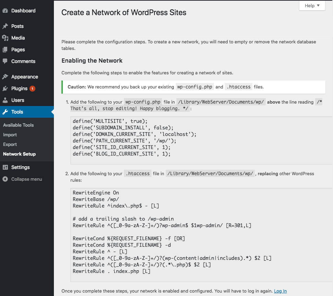Screen dimensions: 333x296
Task: Click the Users person icon
Action: [x=5, y=100]
